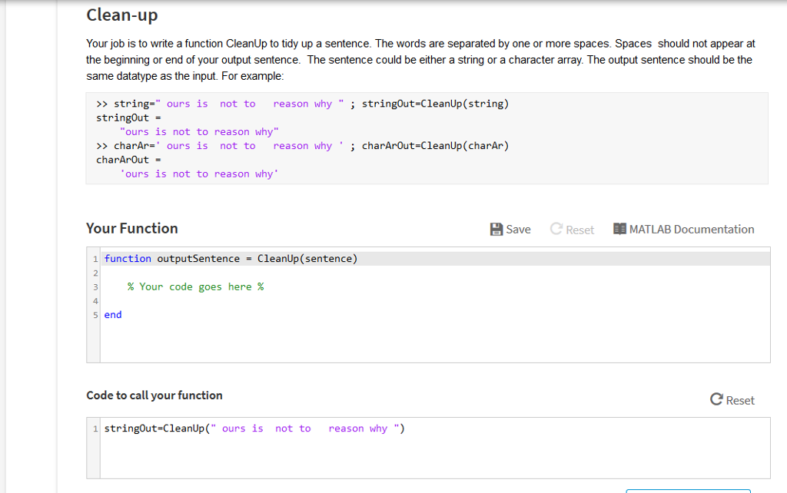Click the Save button label
The width and height of the screenshot is (787, 493).
(516, 229)
